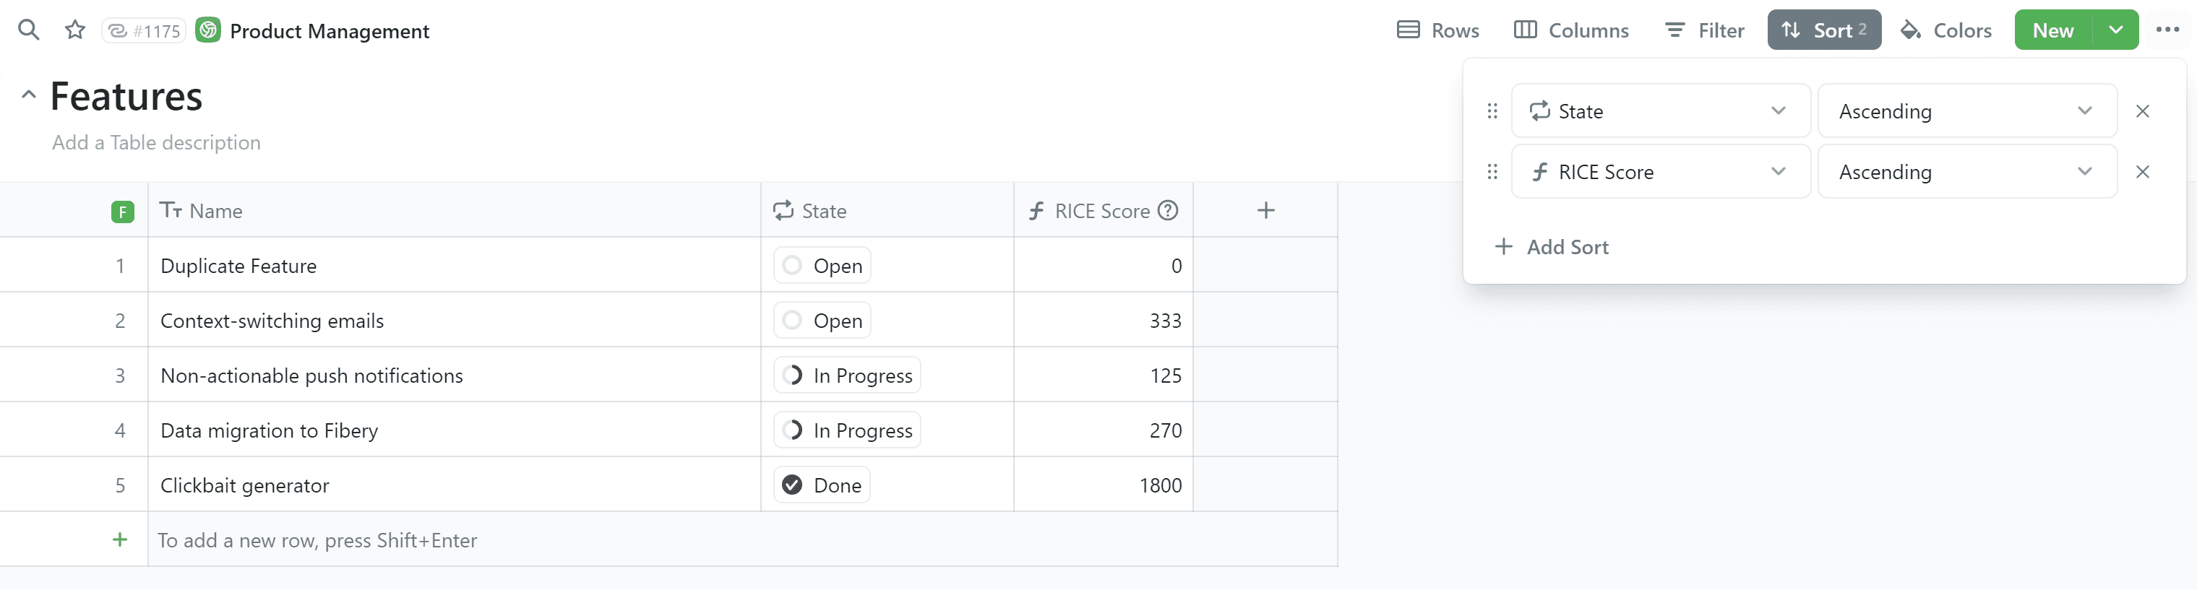Expand the New button dropdown arrow
The image size is (2197, 590).
click(2115, 30)
